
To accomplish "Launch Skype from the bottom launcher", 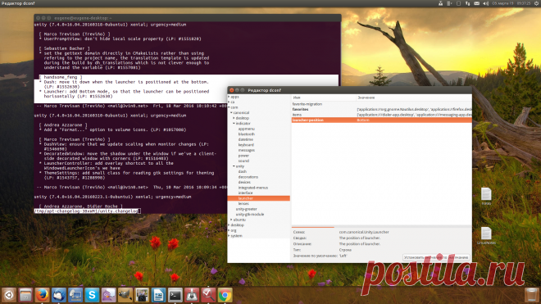I will tap(92, 295).
